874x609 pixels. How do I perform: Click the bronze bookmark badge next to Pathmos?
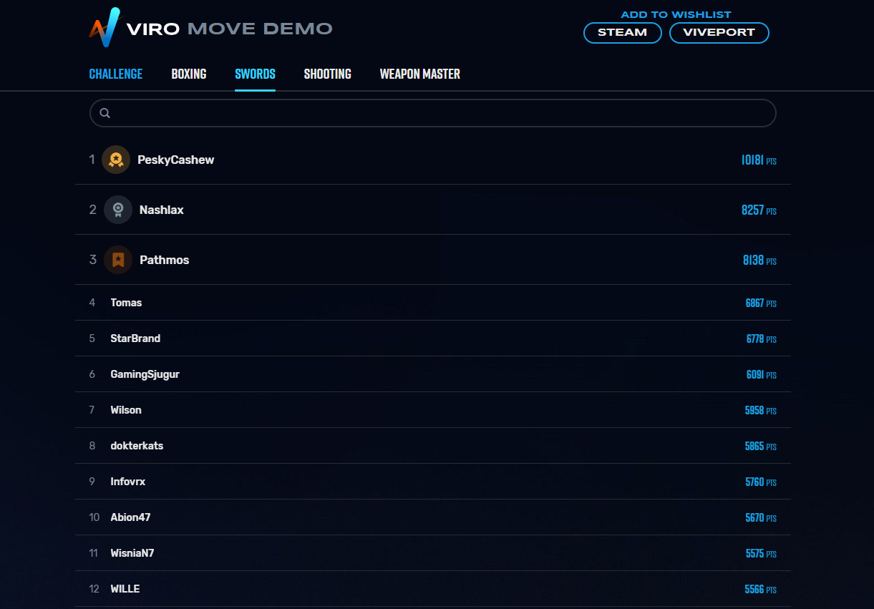(118, 260)
